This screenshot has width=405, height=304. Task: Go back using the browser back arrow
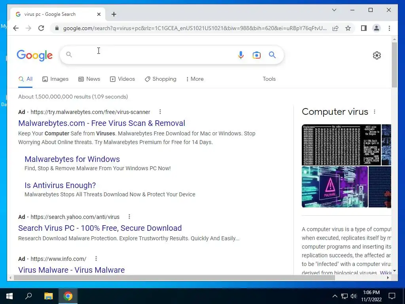[x=16, y=28]
